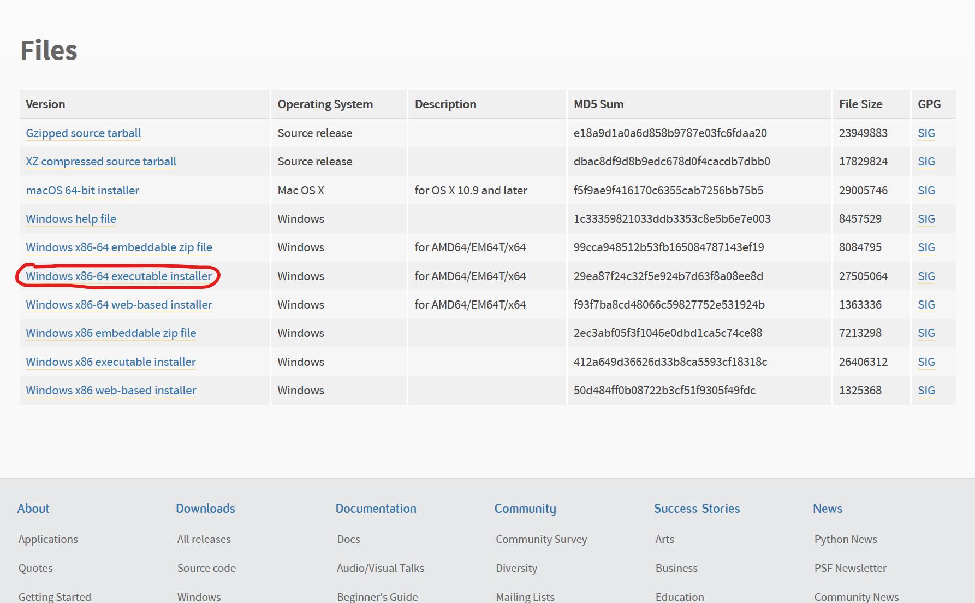Click 'for OS X 10.9 and later' description

tap(471, 191)
